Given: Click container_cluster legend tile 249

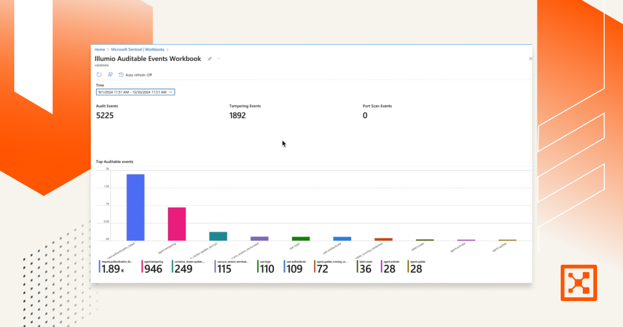Looking at the screenshot, I should [x=189, y=267].
